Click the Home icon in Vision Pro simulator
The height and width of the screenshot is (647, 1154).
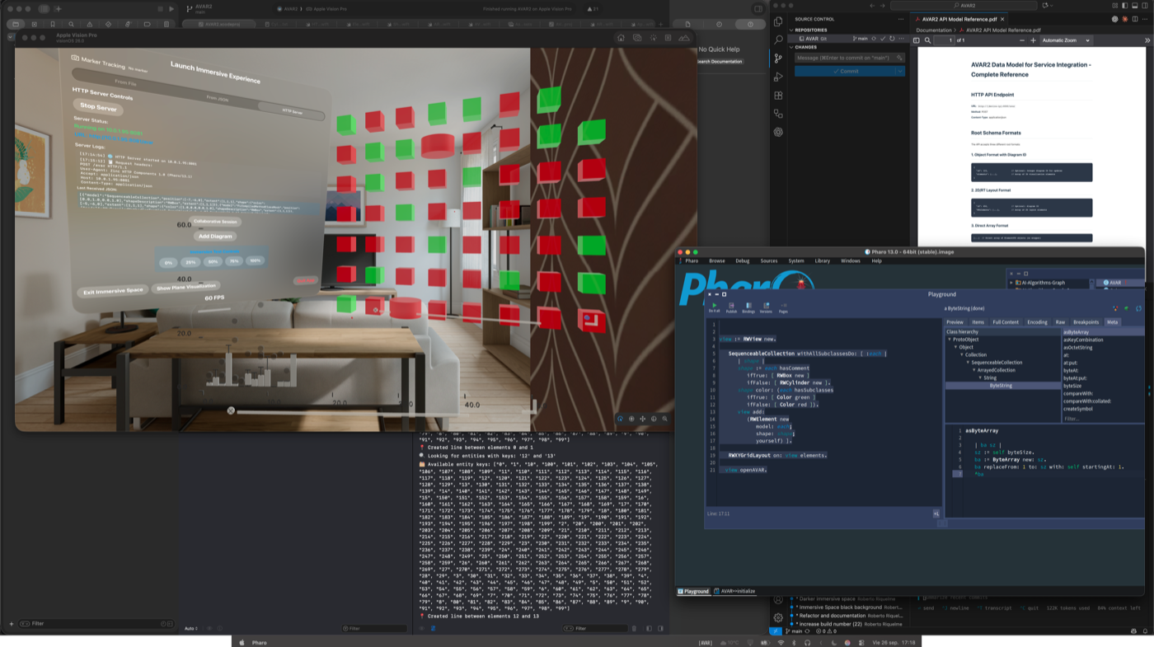pos(621,38)
